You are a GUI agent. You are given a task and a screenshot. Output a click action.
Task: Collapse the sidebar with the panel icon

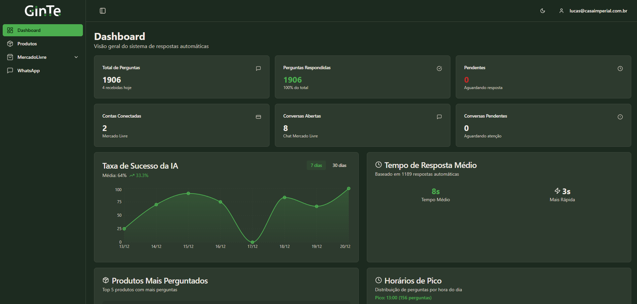(x=103, y=11)
